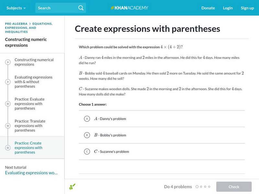Click Donate in the top navigation
The image size is (259, 194).
tap(208, 8)
